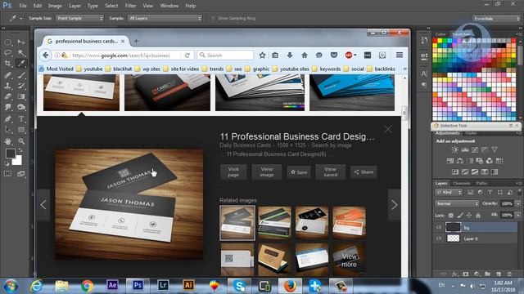The height and width of the screenshot is (294, 524).
Task: Add layer mask from Layers panel
Action: coord(466,274)
